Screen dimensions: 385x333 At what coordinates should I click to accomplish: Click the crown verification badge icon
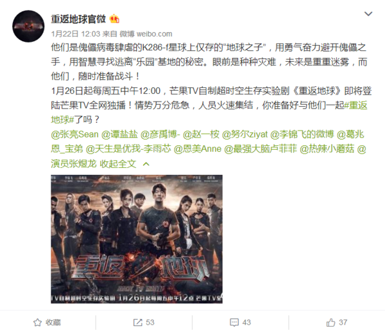coord(114,19)
